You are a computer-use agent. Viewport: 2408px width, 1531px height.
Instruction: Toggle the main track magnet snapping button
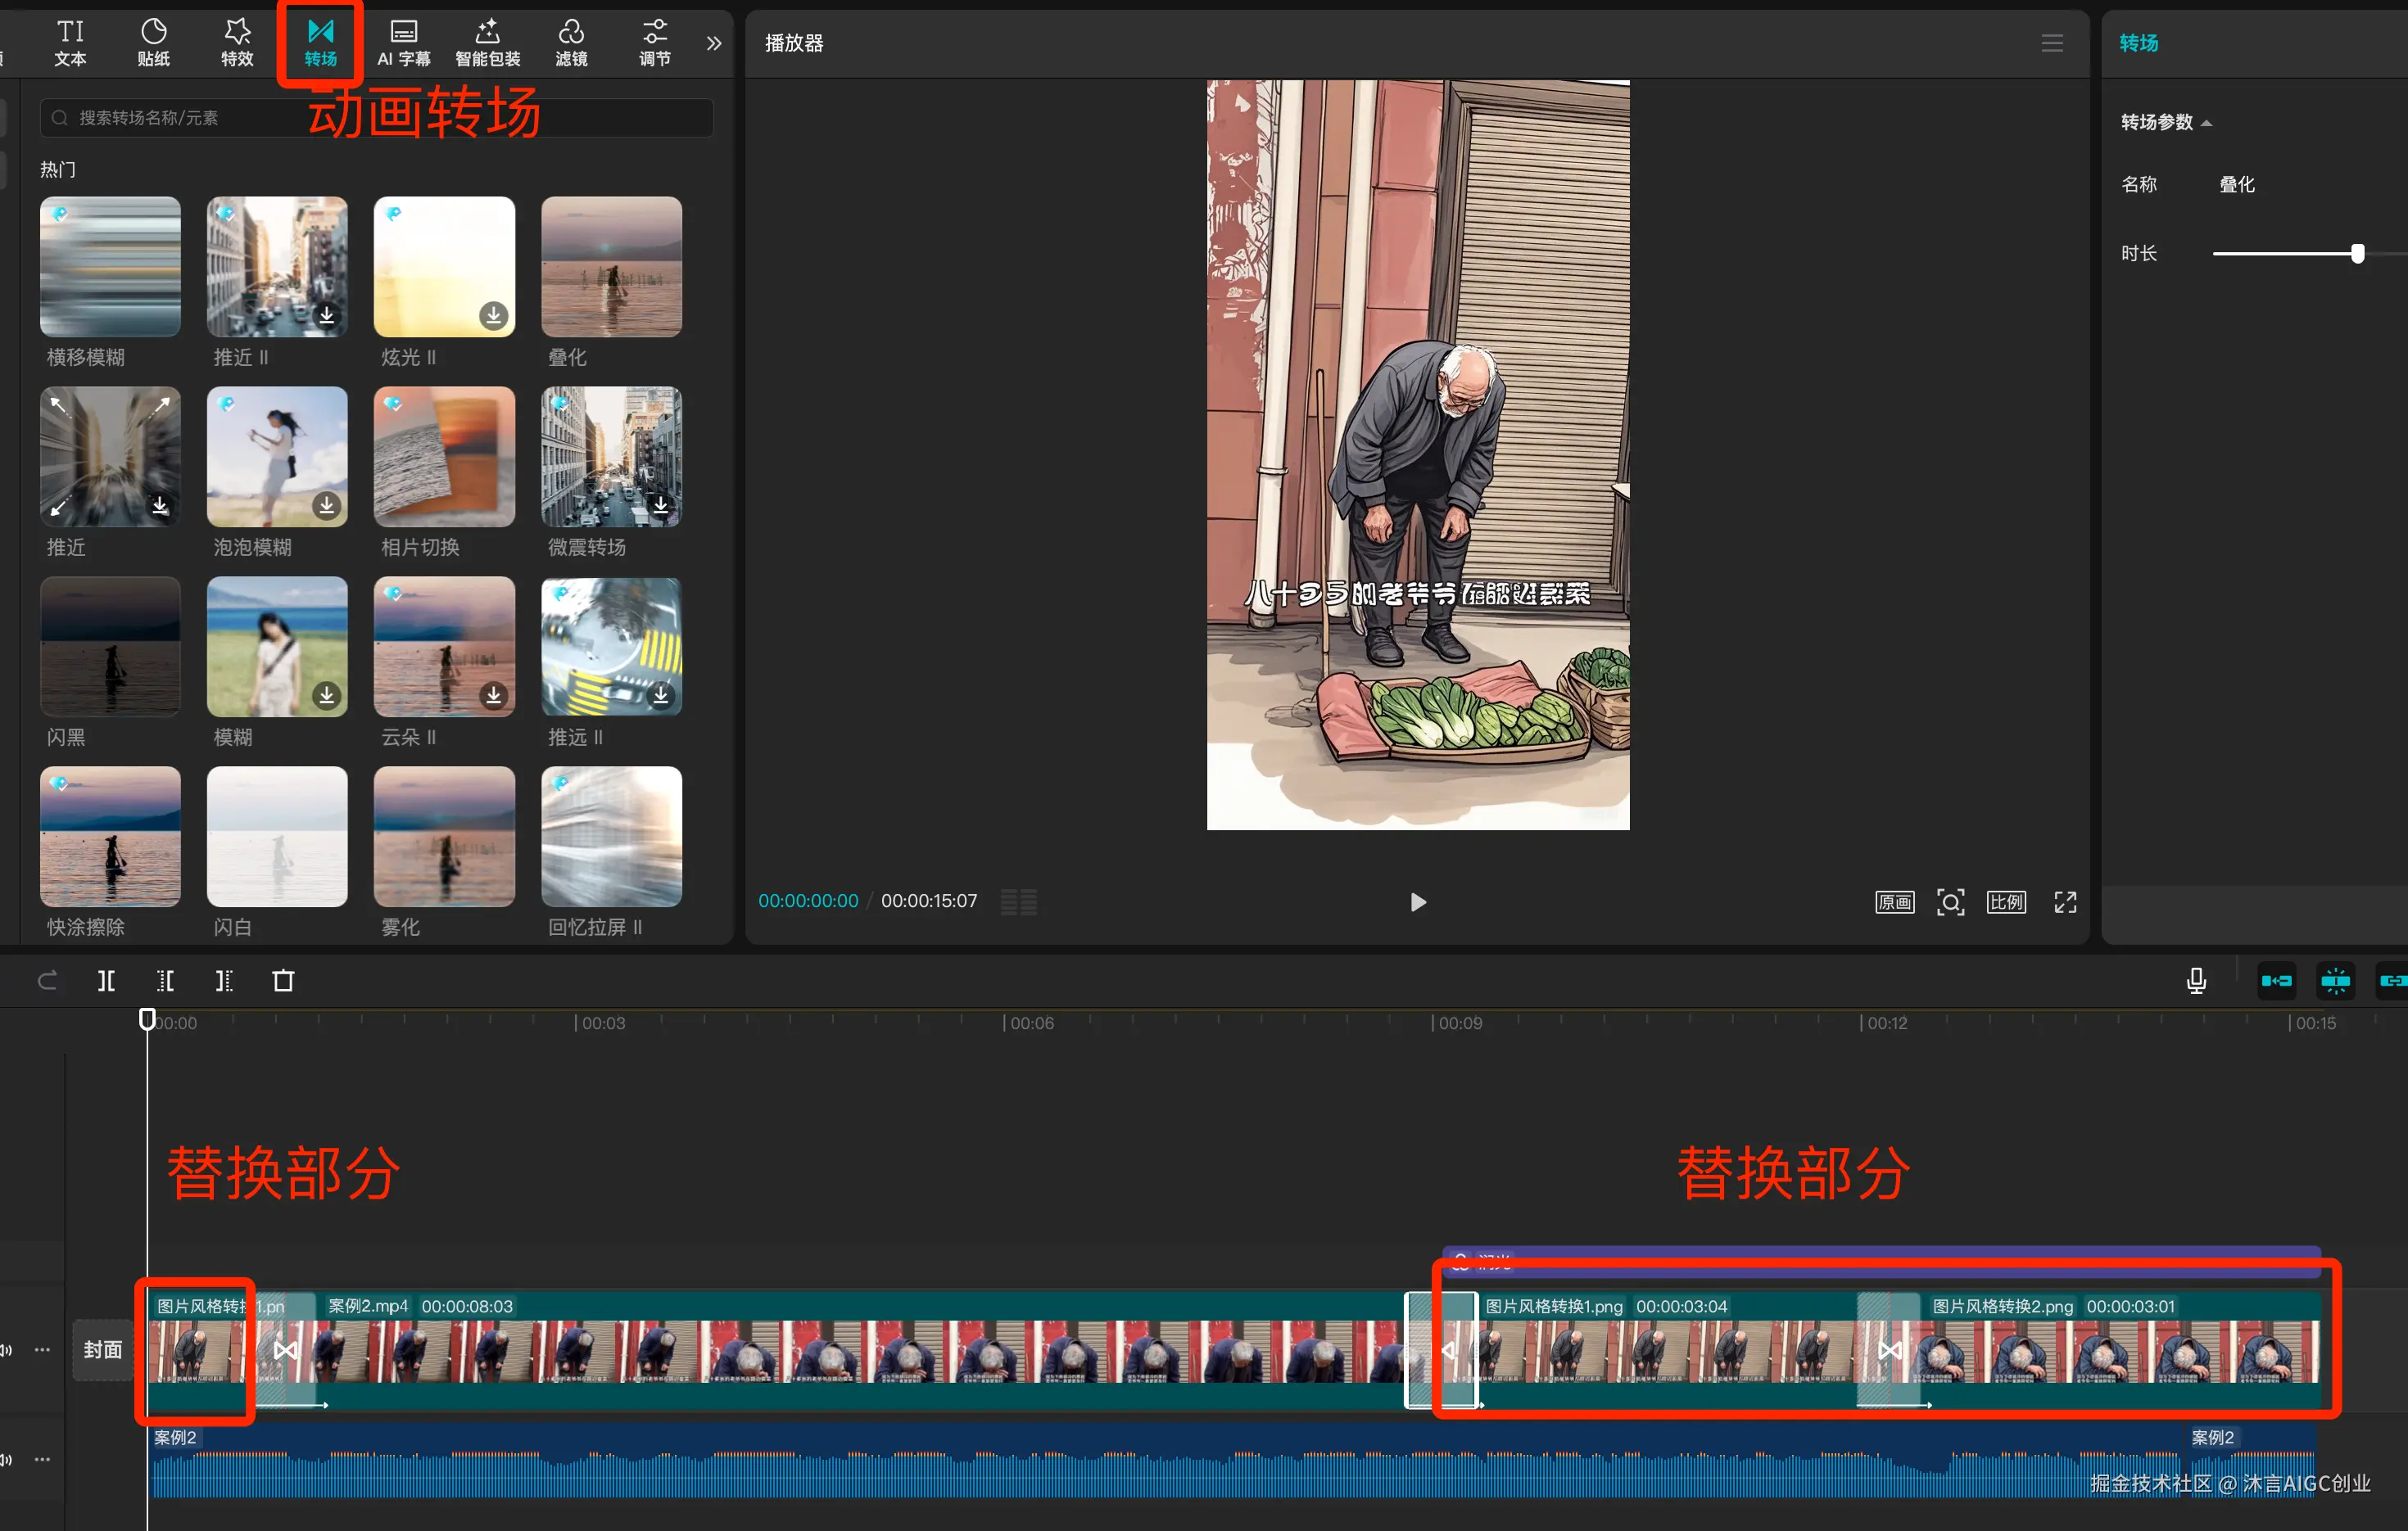click(2277, 980)
